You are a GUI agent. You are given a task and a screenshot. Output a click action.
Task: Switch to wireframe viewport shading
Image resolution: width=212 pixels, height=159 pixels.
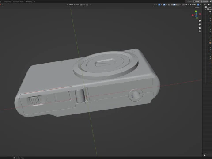click(172, 4)
